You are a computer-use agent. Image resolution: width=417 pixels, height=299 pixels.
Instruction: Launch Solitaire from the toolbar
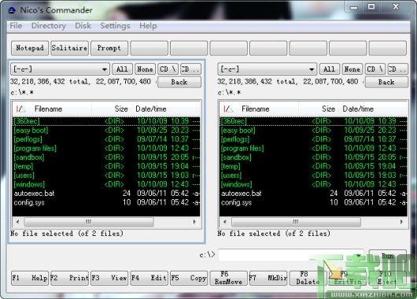point(69,48)
